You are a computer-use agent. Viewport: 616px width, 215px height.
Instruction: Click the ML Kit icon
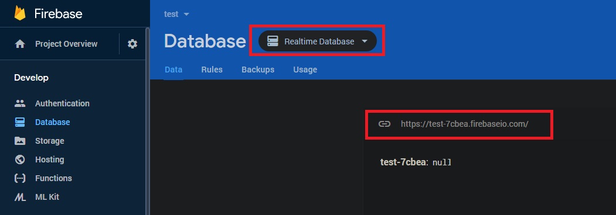click(x=20, y=197)
